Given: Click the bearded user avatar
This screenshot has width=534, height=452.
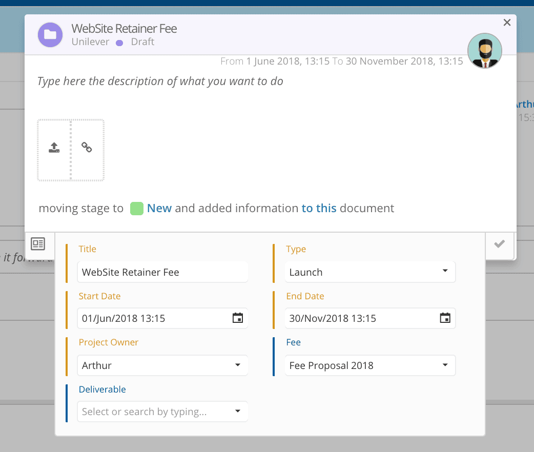Looking at the screenshot, I should click(x=484, y=51).
